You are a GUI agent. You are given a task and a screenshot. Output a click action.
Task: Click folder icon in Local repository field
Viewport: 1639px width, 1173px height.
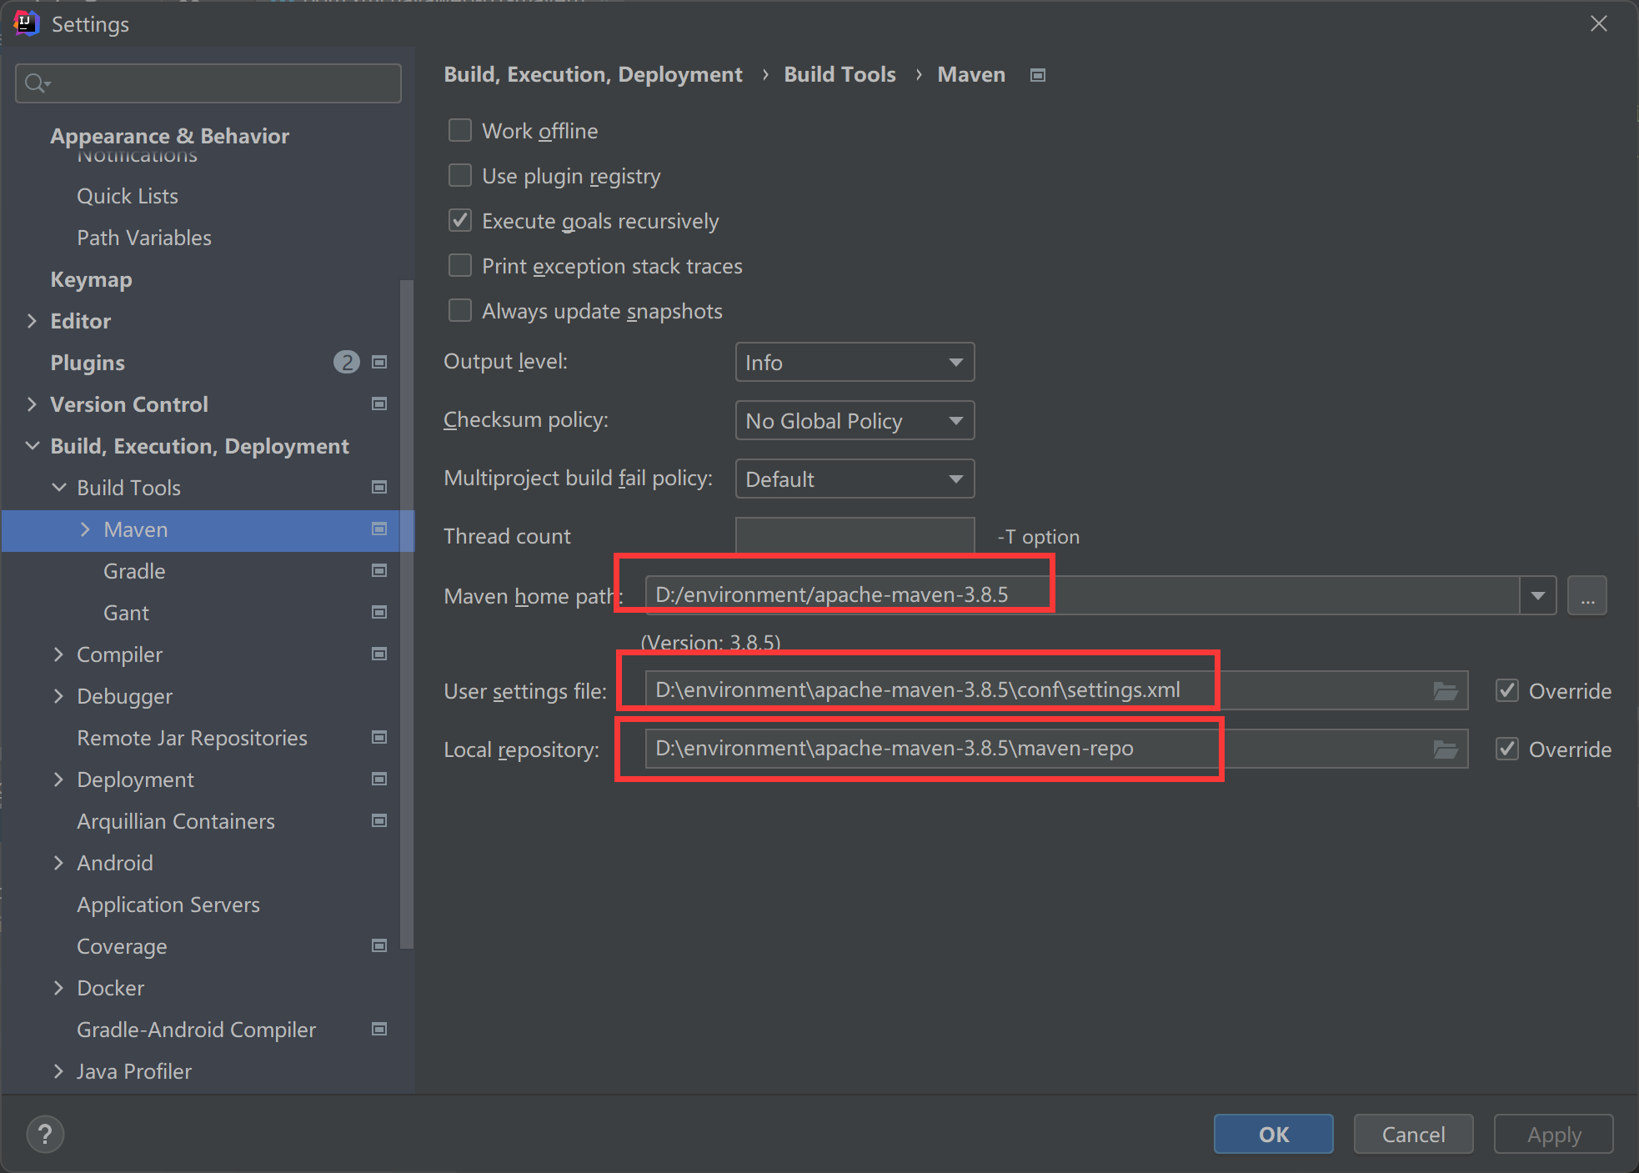(1445, 749)
